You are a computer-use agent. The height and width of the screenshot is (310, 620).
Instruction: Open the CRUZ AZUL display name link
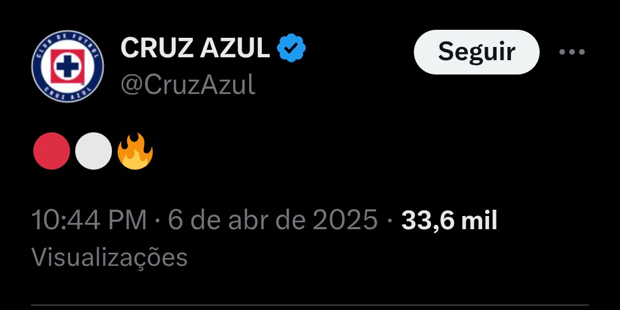click(195, 48)
